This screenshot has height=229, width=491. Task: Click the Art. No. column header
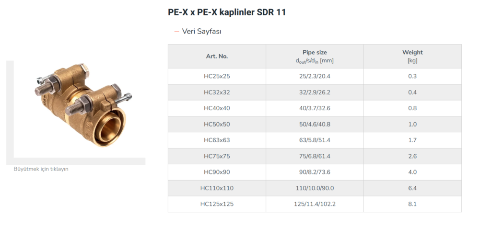[217, 56]
